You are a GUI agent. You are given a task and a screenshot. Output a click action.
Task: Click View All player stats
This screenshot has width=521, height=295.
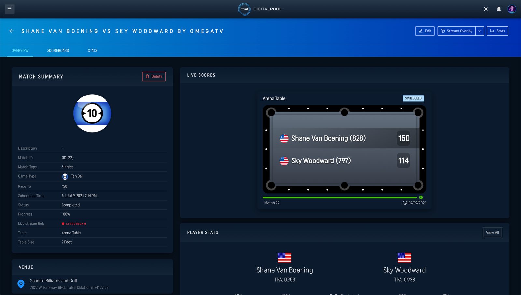point(492,233)
